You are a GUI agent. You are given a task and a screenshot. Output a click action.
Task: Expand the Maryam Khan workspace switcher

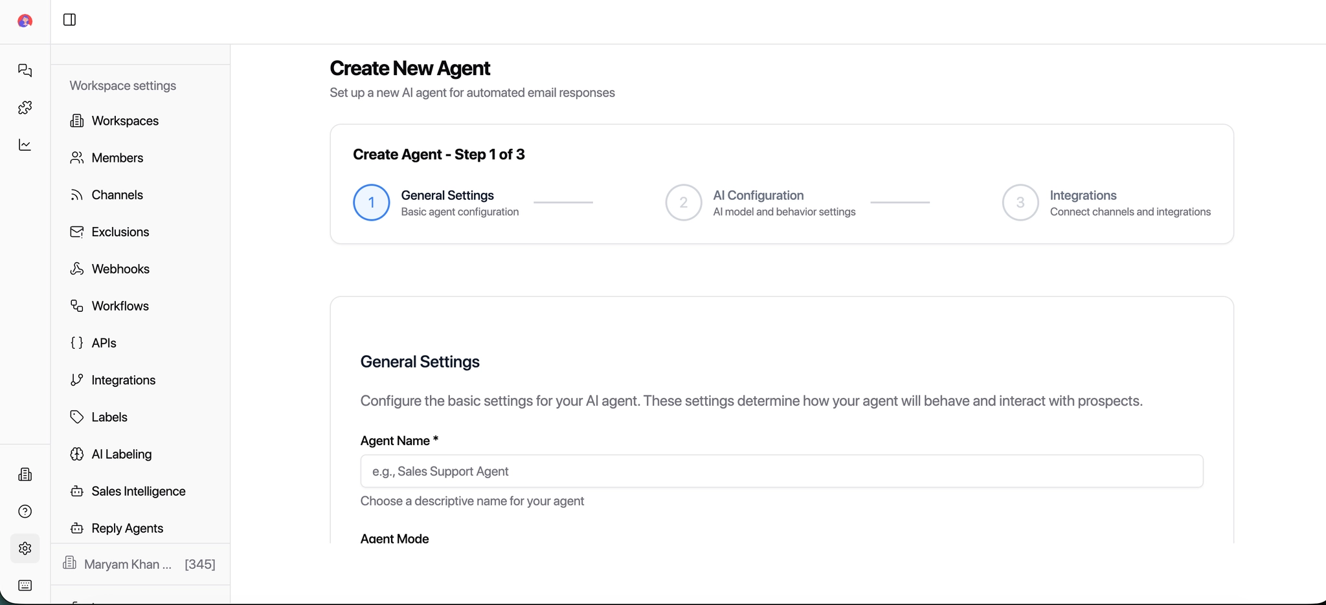pyautogui.click(x=139, y=564)
